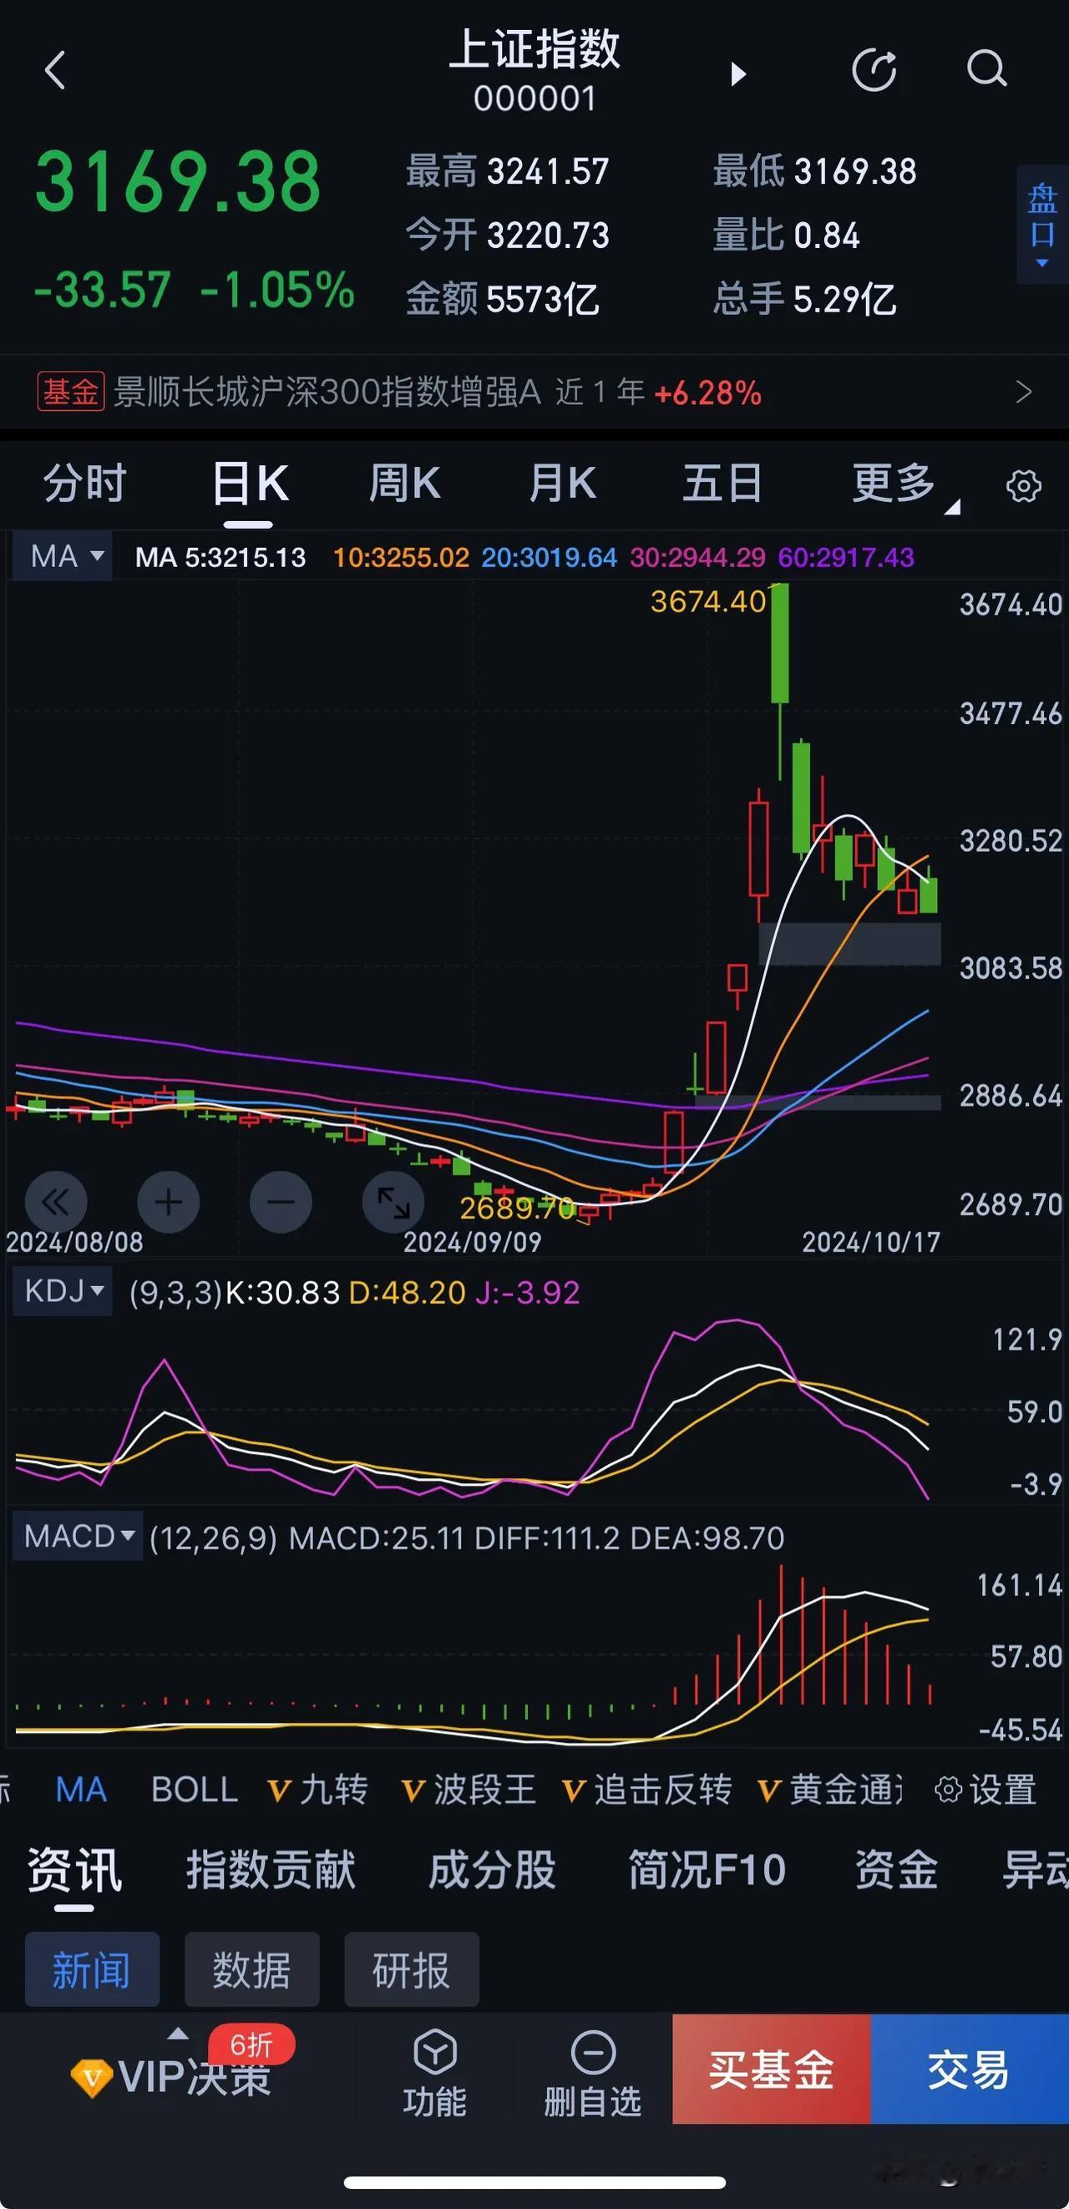1069x2209 pixels.
Task: Zoom out chart with minus button
Action: 281,1203
